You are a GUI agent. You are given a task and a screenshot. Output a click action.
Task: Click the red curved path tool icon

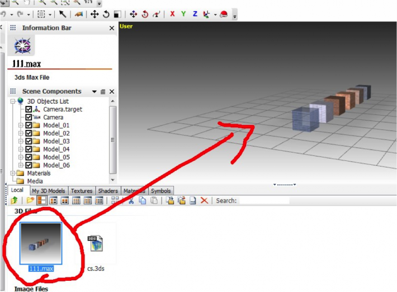click(157, 14)
